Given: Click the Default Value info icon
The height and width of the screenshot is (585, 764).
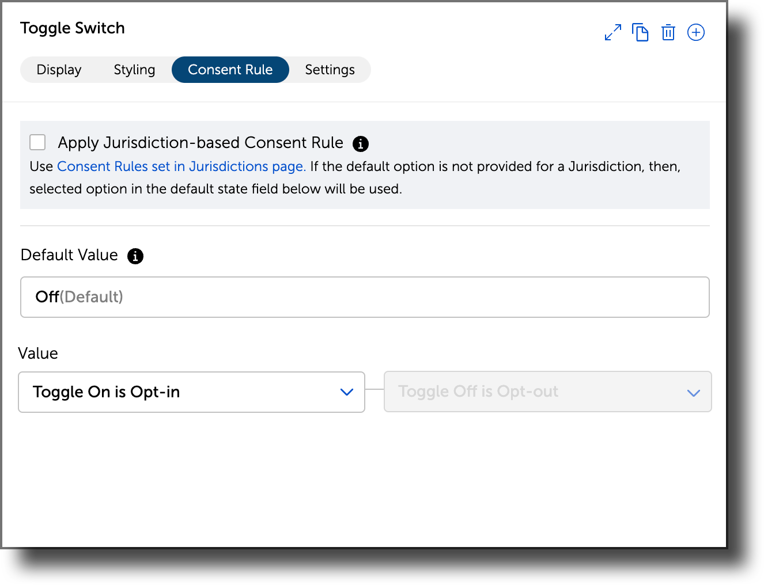Looking at the screenshot, I should click(136, 256).
